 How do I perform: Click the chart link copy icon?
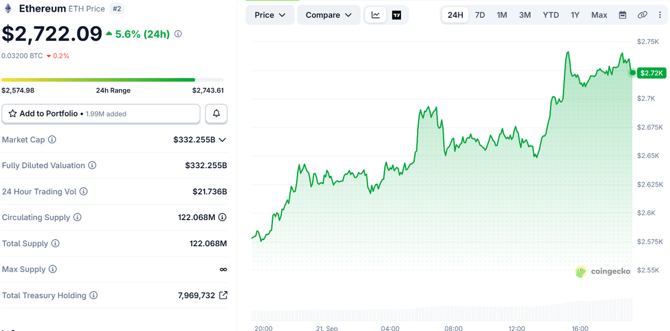point(643,15)
